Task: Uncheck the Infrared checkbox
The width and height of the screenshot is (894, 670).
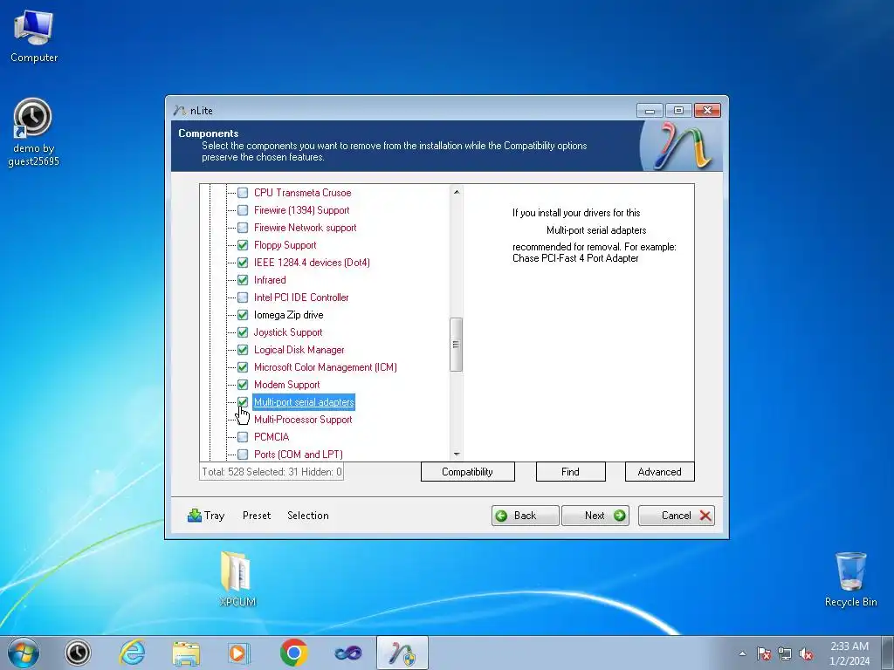Action: [x=243, y=280]
